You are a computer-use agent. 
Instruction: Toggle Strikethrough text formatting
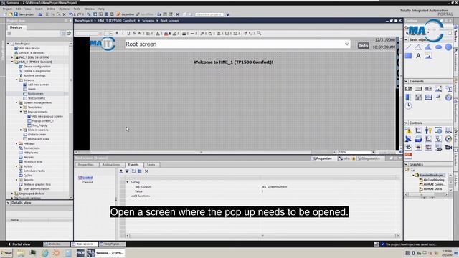(134, 33)
